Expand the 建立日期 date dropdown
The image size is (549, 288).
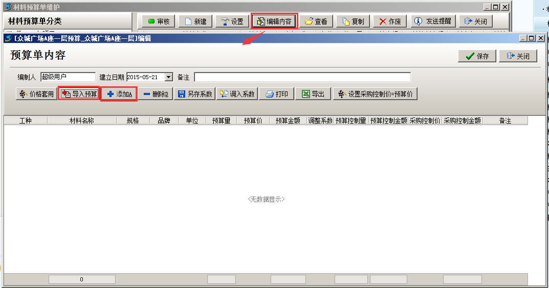tap(169, 77)
